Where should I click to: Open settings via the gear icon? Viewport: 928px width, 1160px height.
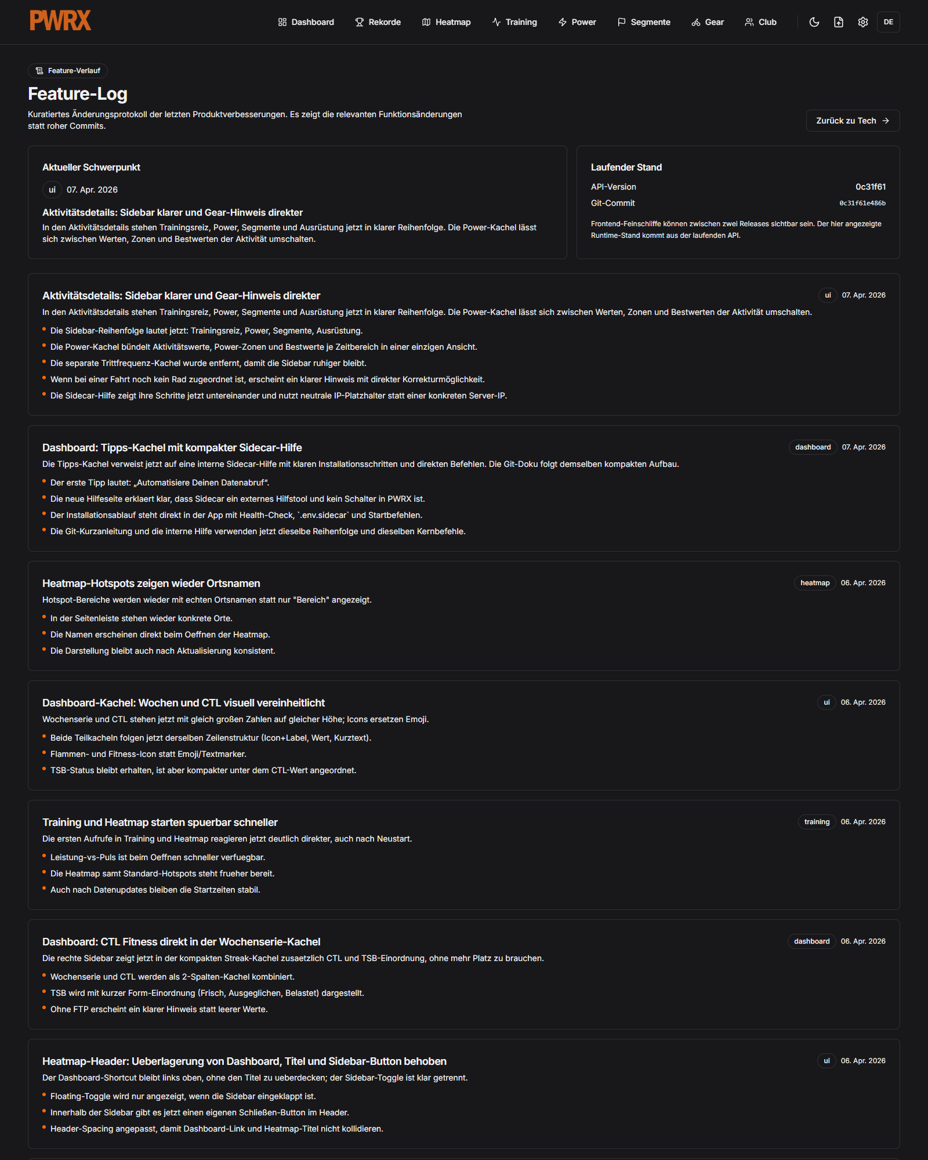tap(863, 22)
